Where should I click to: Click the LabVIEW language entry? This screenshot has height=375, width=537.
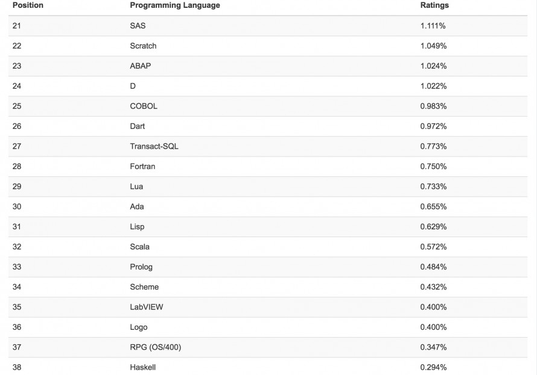(x=146, y=307)
